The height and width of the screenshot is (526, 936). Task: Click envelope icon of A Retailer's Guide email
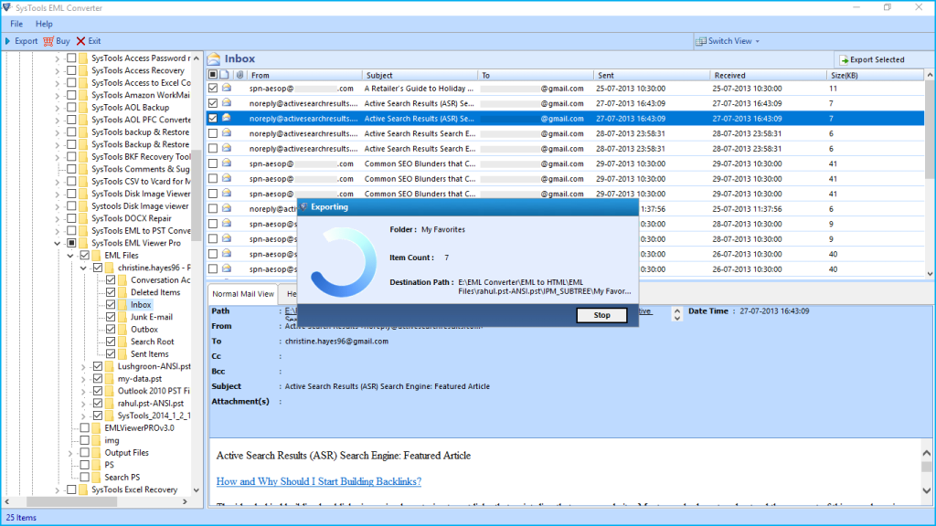[x=227, y=89]
